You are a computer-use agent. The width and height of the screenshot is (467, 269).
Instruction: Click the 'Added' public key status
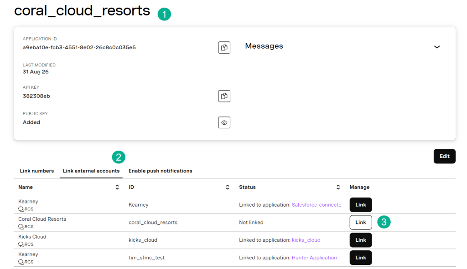31,122
